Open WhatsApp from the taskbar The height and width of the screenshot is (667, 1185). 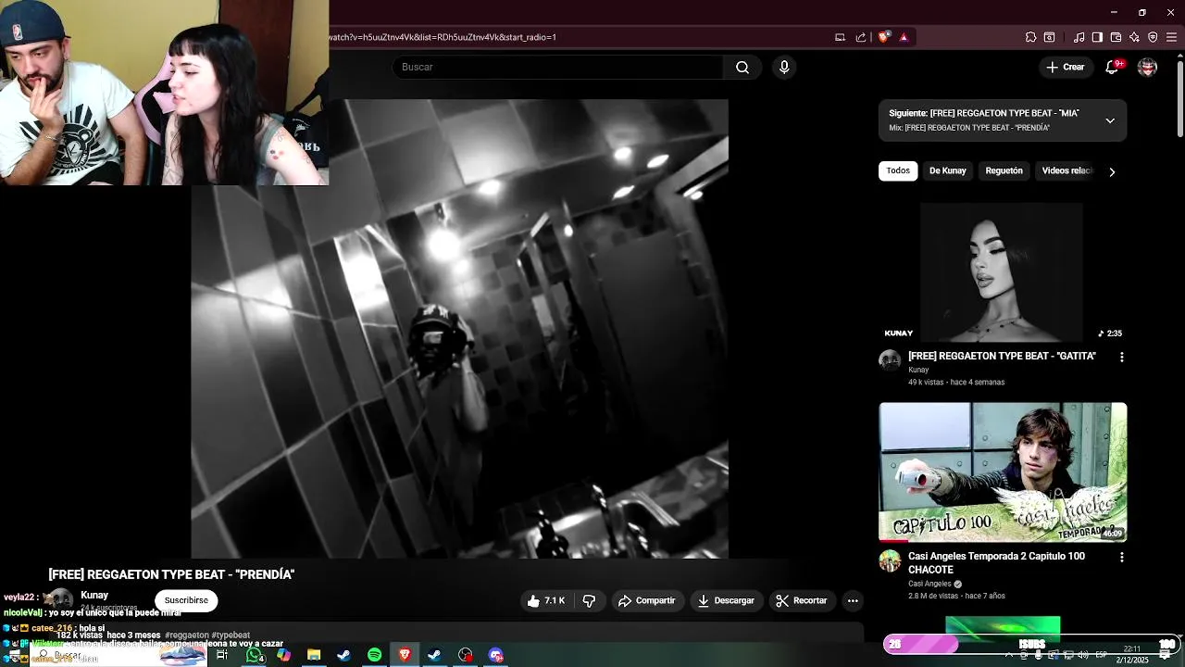tap(254, 655)
